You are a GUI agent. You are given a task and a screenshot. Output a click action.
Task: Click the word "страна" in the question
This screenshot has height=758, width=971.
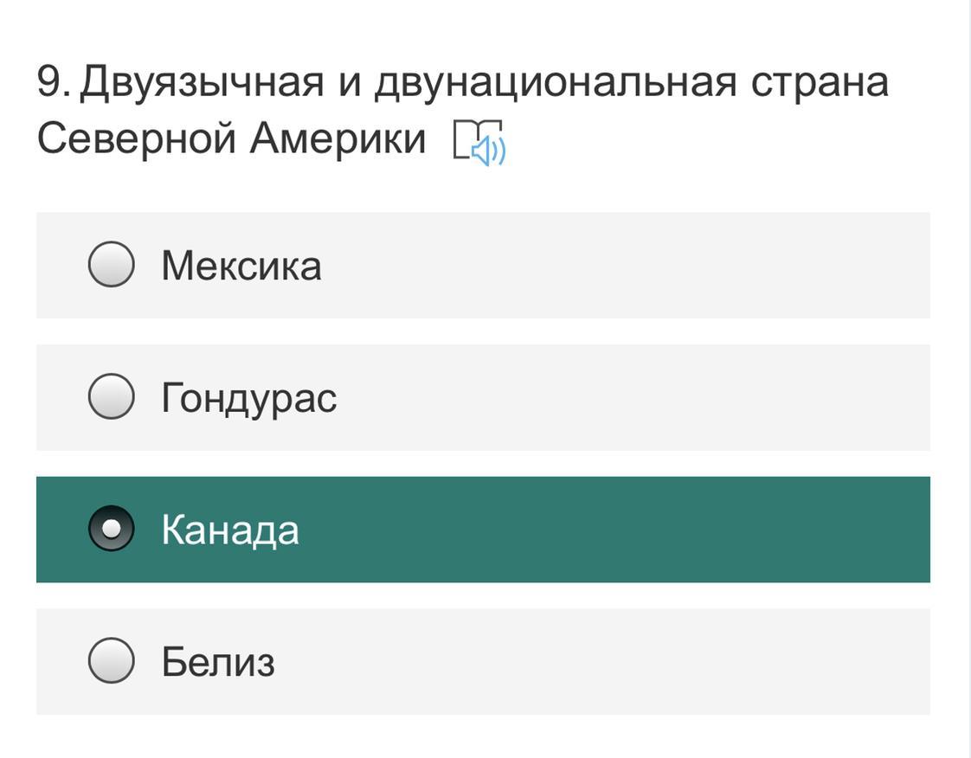pos(820,82)
